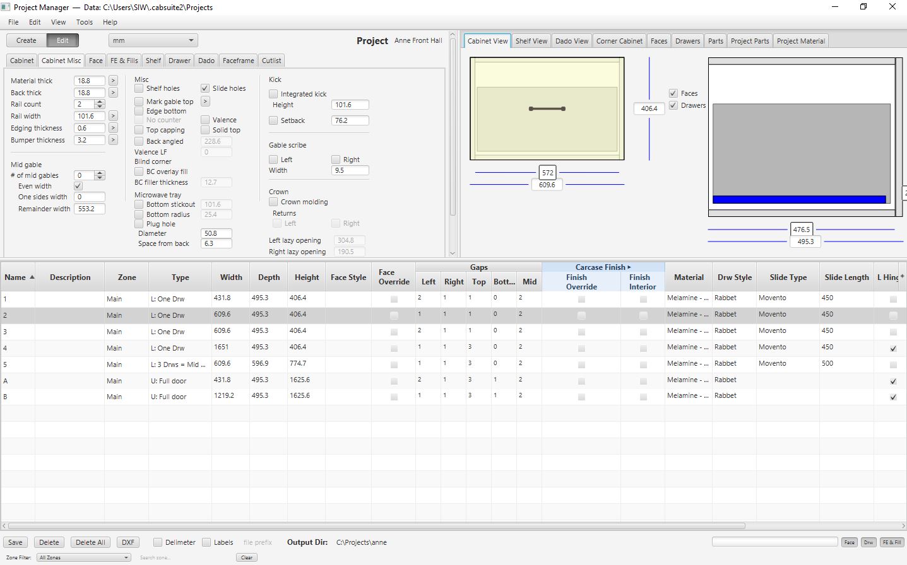907x565 pixels.
Task: Decrease the number of mid gables
Action: pos(100,178)
